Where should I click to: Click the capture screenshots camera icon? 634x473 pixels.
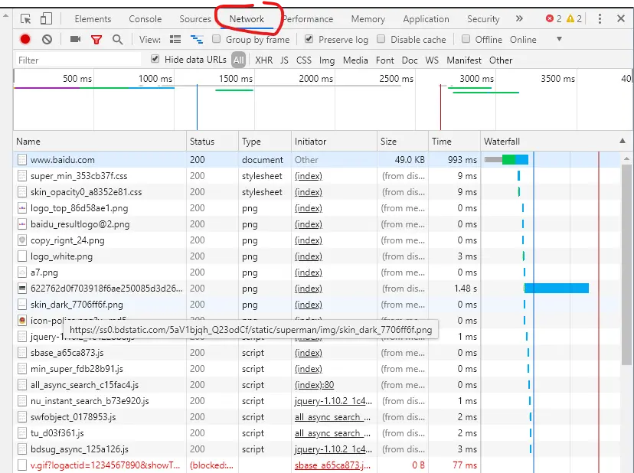pyautogui.click(x=75, y=39)
